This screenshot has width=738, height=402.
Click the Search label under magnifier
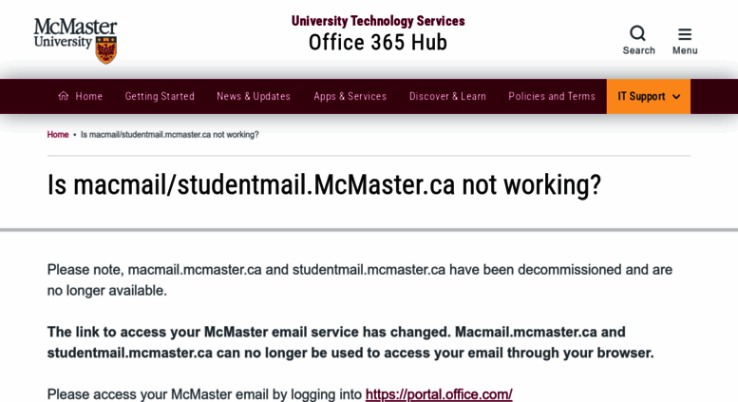(x=638, y=50)
